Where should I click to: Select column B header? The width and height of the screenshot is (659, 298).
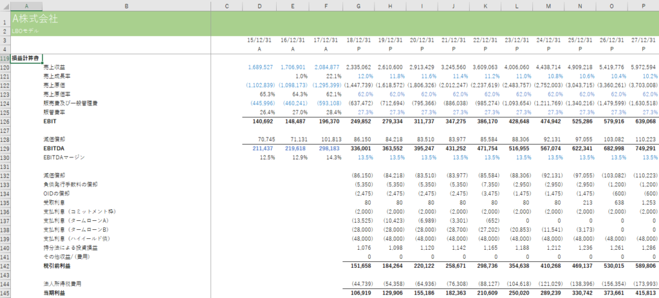126,6
